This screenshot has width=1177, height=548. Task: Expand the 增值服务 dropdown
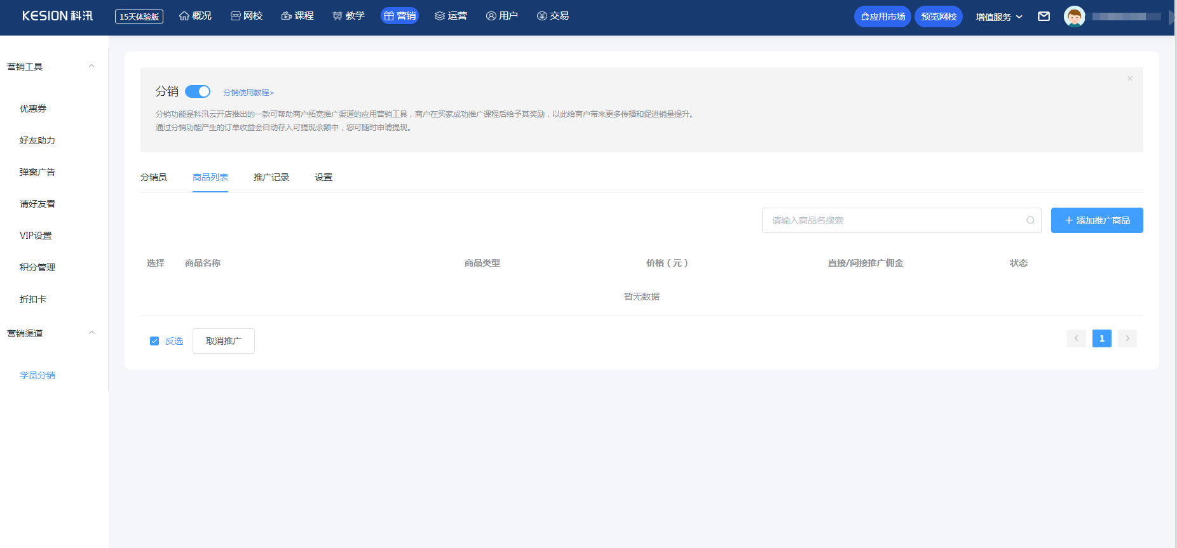click(x=998, y=17)
